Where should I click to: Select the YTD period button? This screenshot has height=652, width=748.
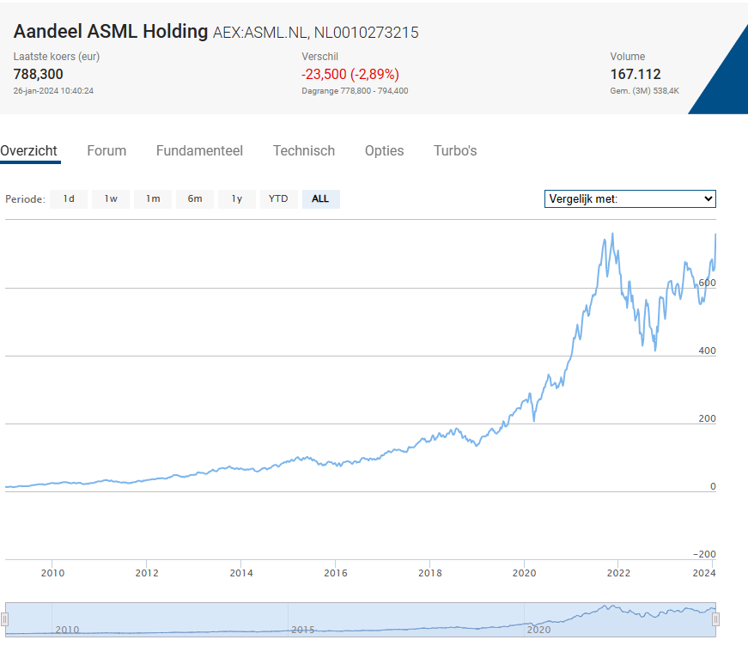[278, 198]
